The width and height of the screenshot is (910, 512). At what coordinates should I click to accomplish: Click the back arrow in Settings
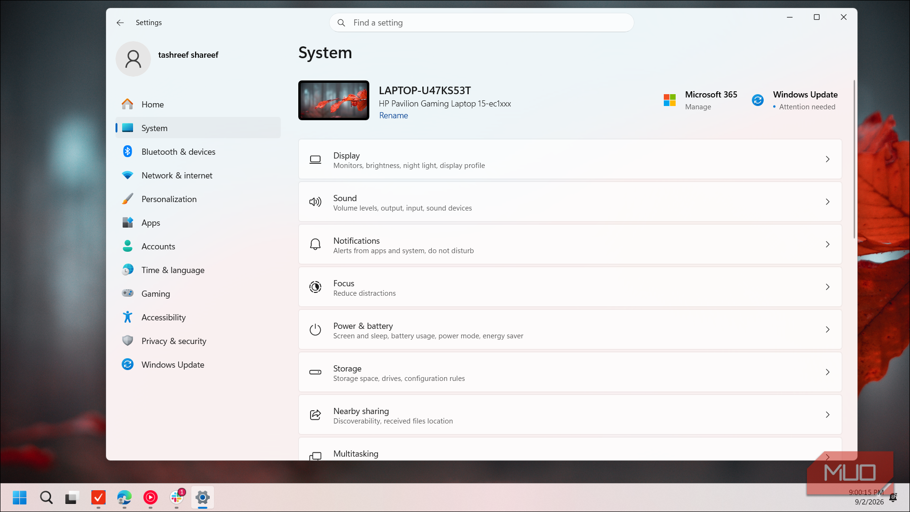pyautogui.click(x=120, y=23)
